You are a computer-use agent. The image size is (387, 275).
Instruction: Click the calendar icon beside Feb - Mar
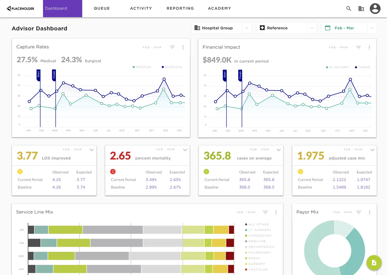pyautogui.click(x=328, y=28)
